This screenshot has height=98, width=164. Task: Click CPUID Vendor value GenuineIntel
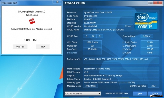(x=103, y=26)
